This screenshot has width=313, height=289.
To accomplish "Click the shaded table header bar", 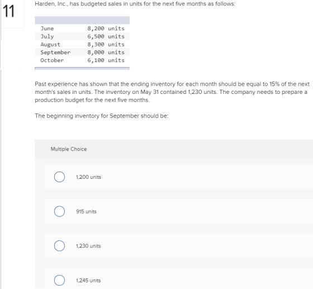I will coord(82,20).
